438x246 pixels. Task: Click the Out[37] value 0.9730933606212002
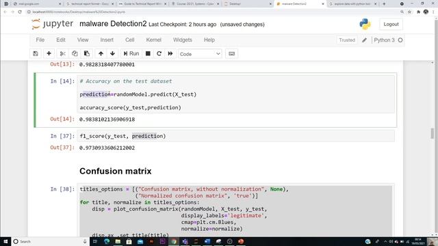pos(107,148)
